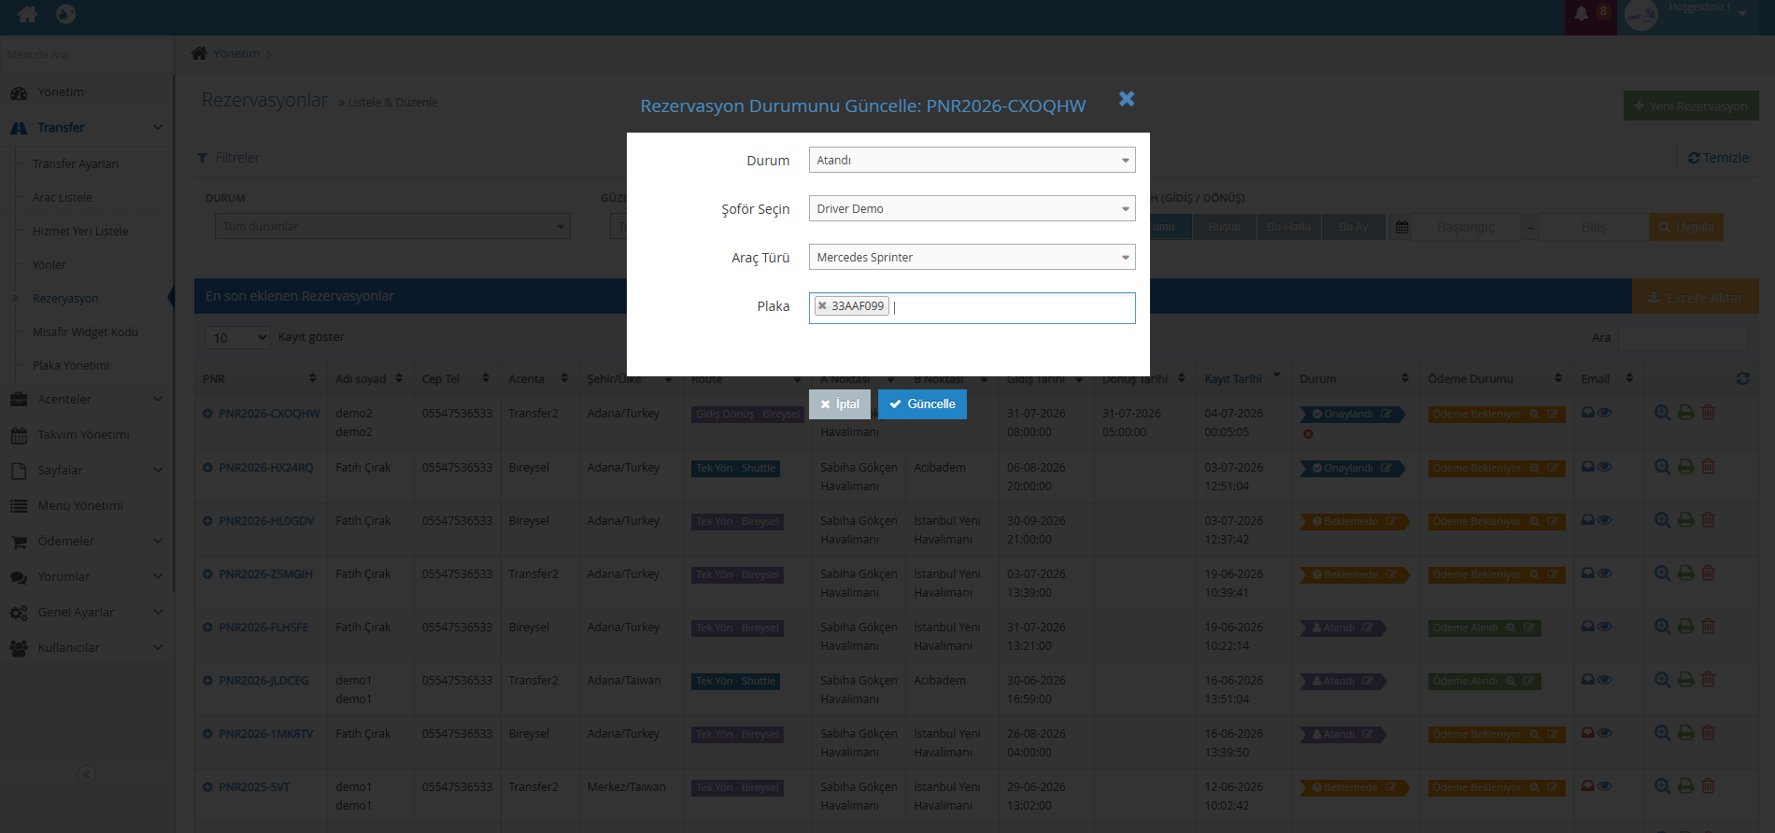The width and height of the screenshot is (1775, 833).
Task: Click Temizle to clear filters
Action: coord(1718,158)
